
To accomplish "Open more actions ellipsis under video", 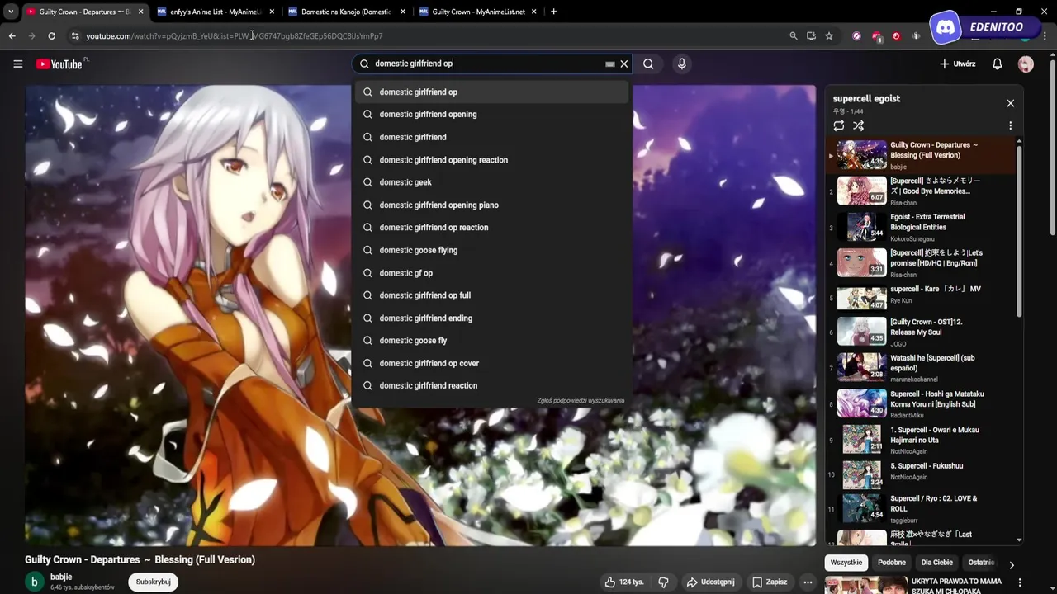I will [808, 582].
